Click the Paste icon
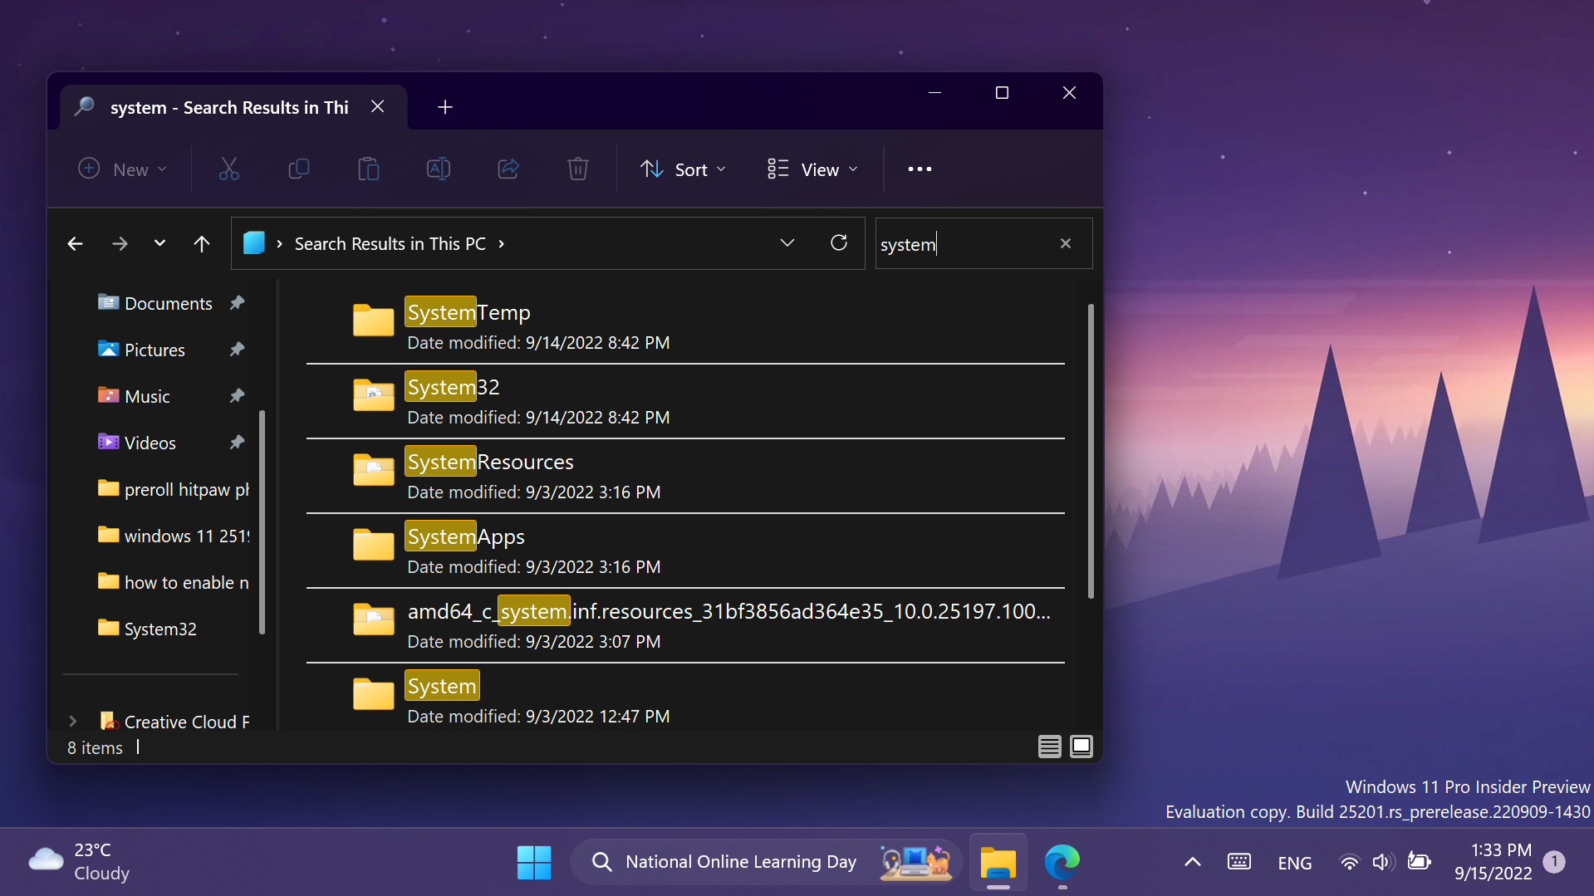Screen dimensions: 1594x896 coord(368,169)
